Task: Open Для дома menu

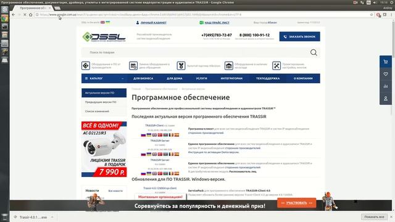Action: pos(174,78)
